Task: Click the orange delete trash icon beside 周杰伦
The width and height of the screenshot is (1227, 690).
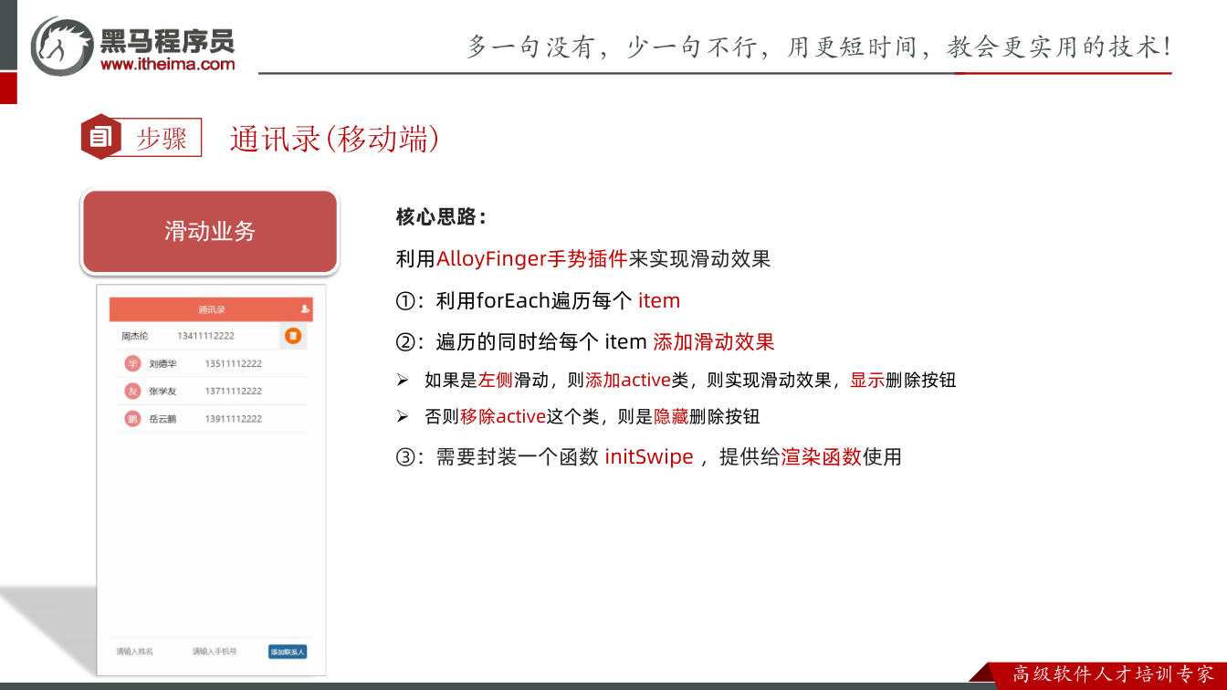Action: 293,336
